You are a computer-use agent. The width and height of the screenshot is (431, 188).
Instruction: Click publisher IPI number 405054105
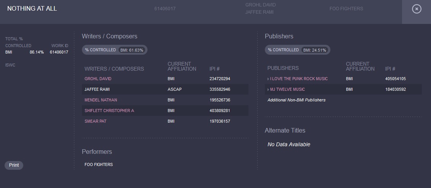click(395, 79)
